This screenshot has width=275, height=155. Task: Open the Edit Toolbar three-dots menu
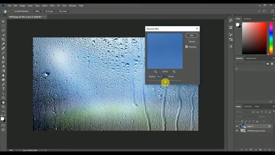[3, 111]
